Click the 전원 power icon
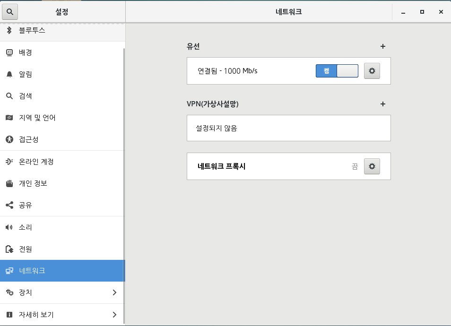Image resolution: width=451 pixels, height=326 pixels. (9, 249)
